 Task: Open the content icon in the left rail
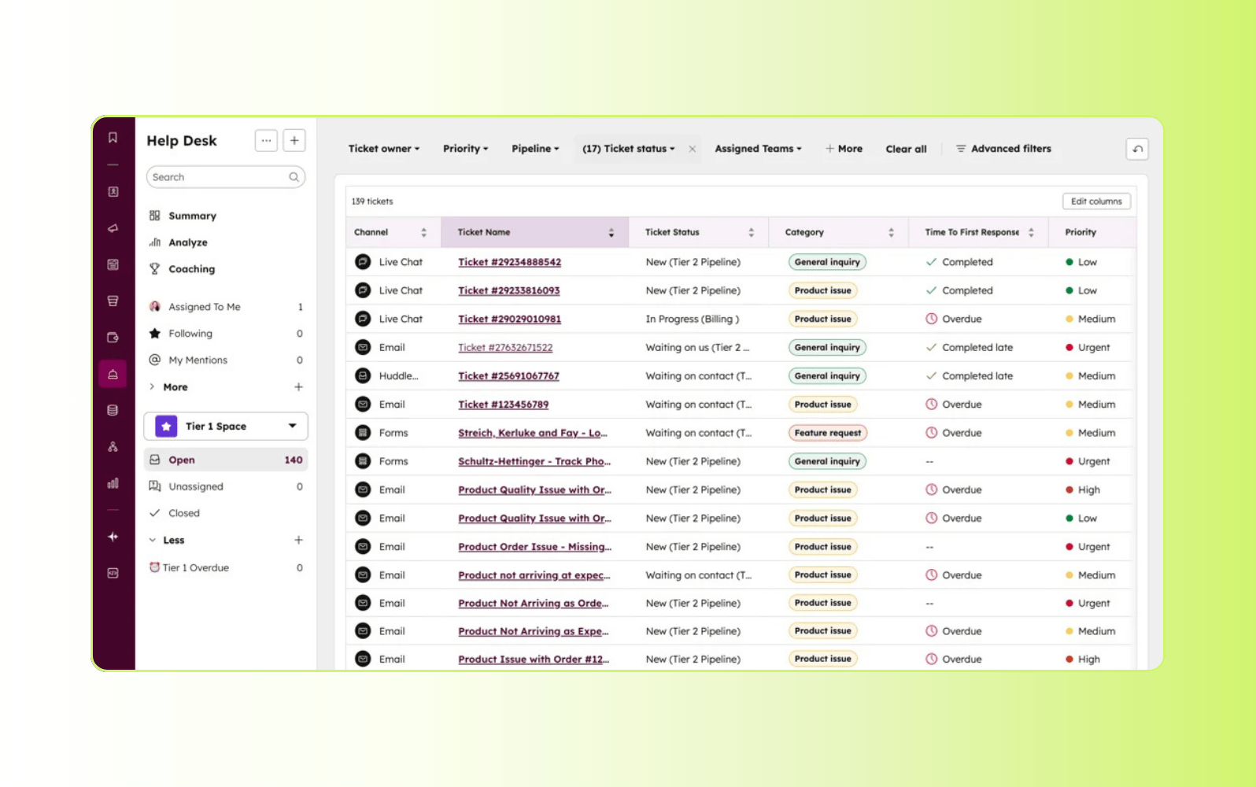point(113,264)
